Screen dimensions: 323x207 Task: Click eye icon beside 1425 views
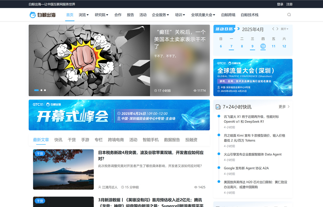coord(196,187)
